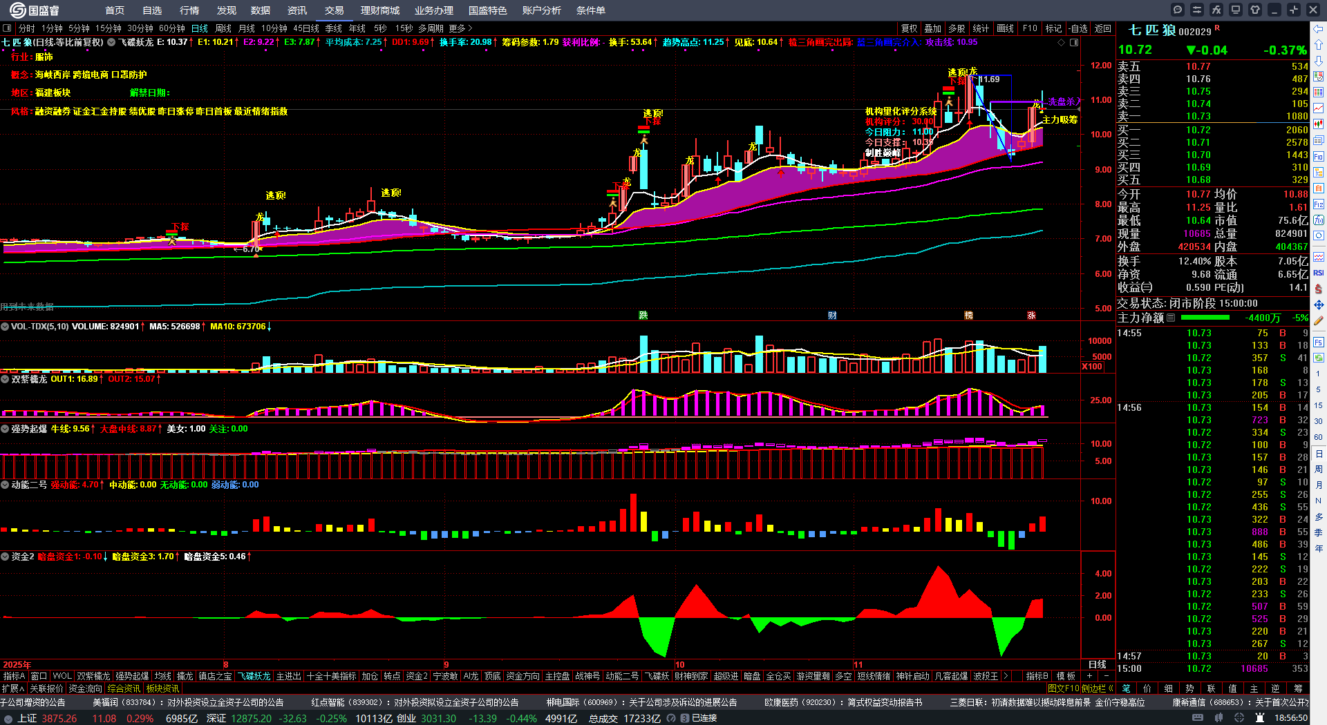
Task: Toggle the diamond marker at chart top right
Action: click(1062, 43)
